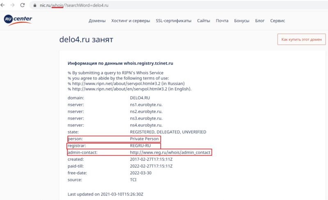Image resolution: width=328 pixels, height=200 pixels.
Task: Click the free-date value 2022-03-30
Action: coord(141,173)
